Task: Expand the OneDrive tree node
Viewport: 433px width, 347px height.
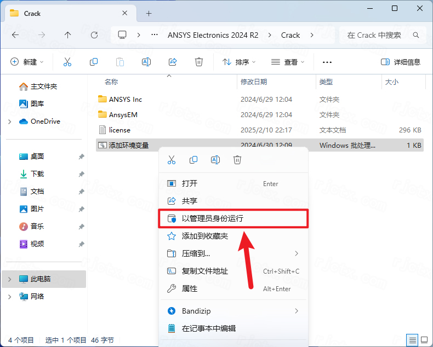Action: click(x=10, y=122)
